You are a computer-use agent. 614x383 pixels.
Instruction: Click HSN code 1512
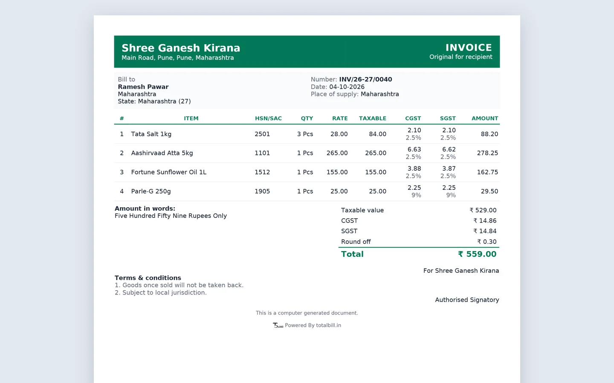click(262, 172)
